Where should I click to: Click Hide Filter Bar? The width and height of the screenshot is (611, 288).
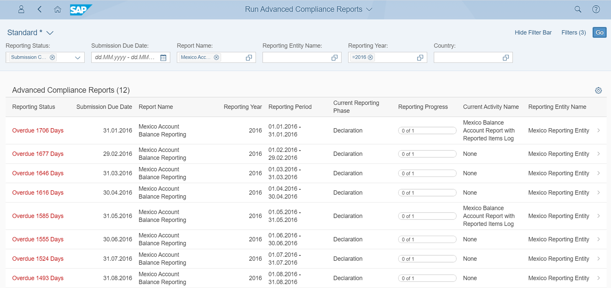(533, 33)
